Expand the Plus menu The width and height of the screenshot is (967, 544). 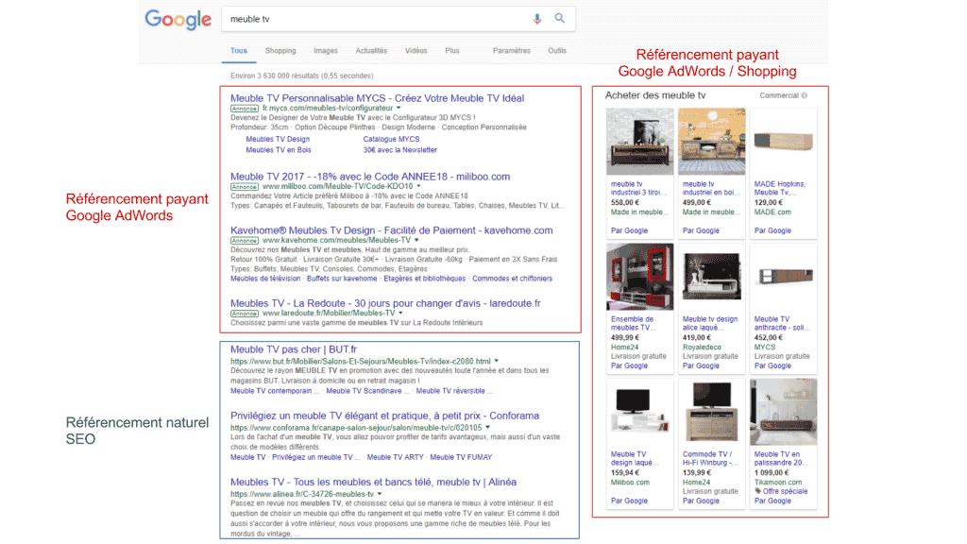(452, 51)
